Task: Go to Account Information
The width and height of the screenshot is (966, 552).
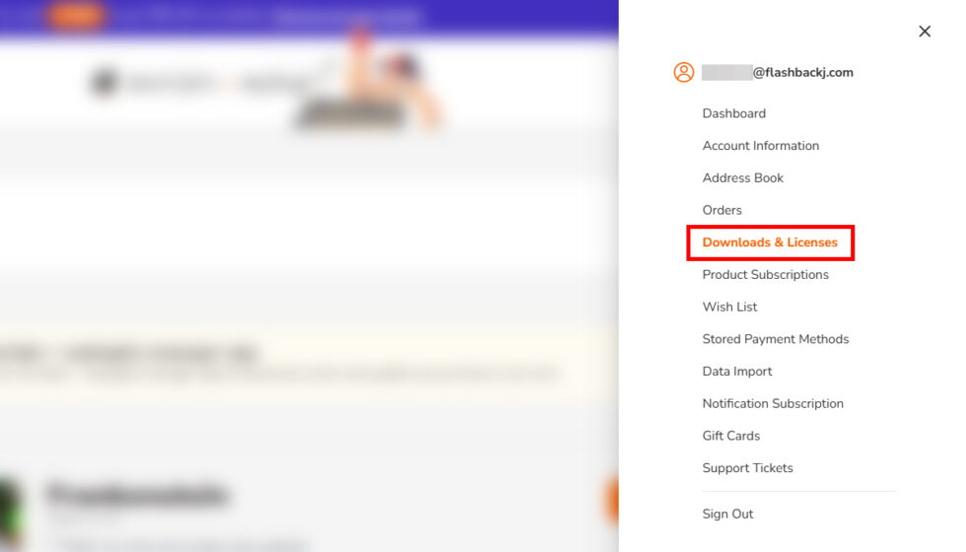Action: tap(761, 146)
